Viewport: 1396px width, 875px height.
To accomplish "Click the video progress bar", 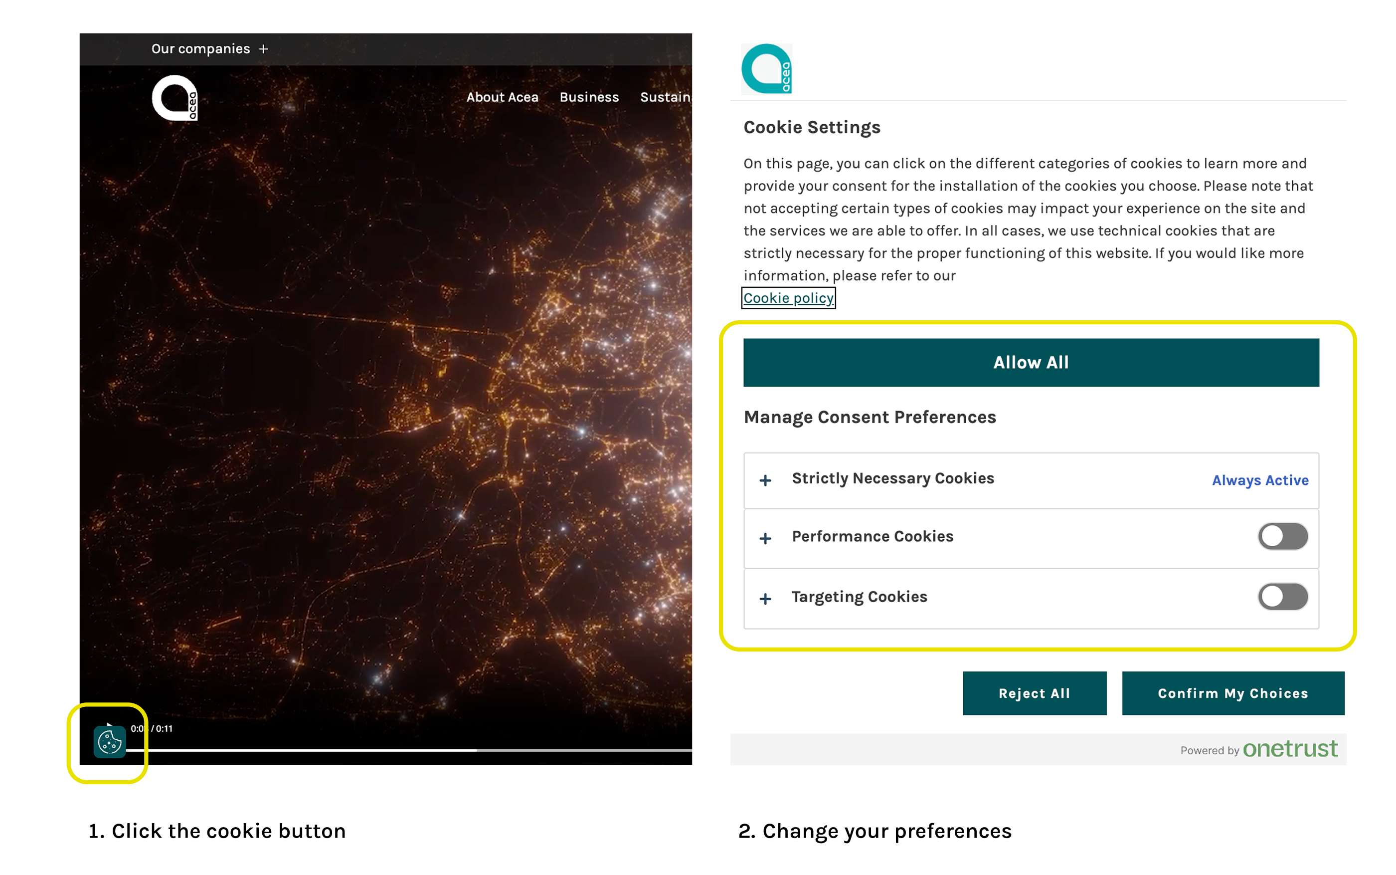I will tap(405, 751).
